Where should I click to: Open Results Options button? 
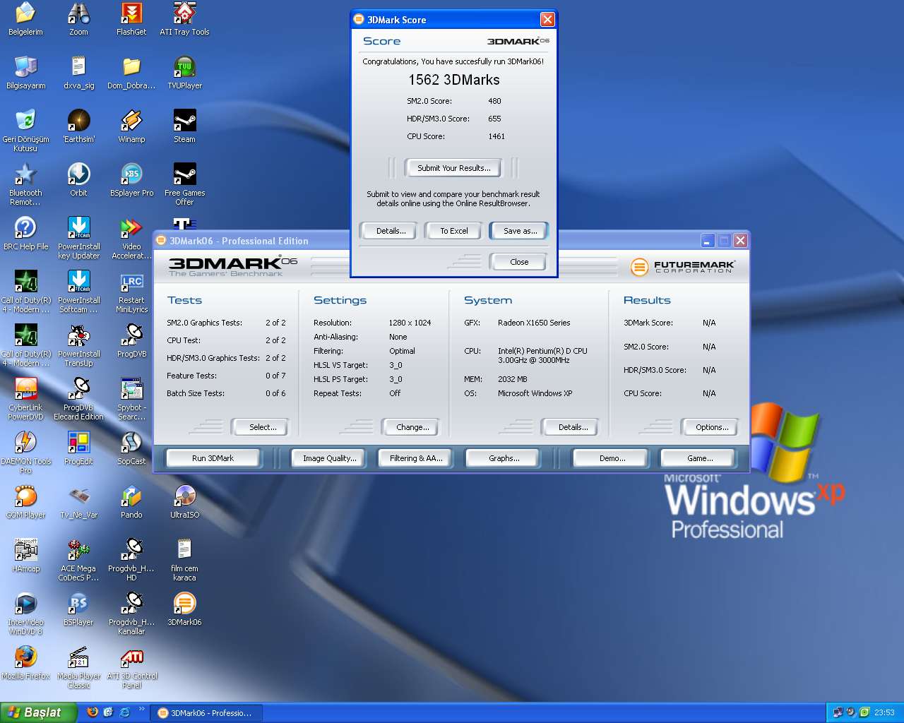[712, 427]
